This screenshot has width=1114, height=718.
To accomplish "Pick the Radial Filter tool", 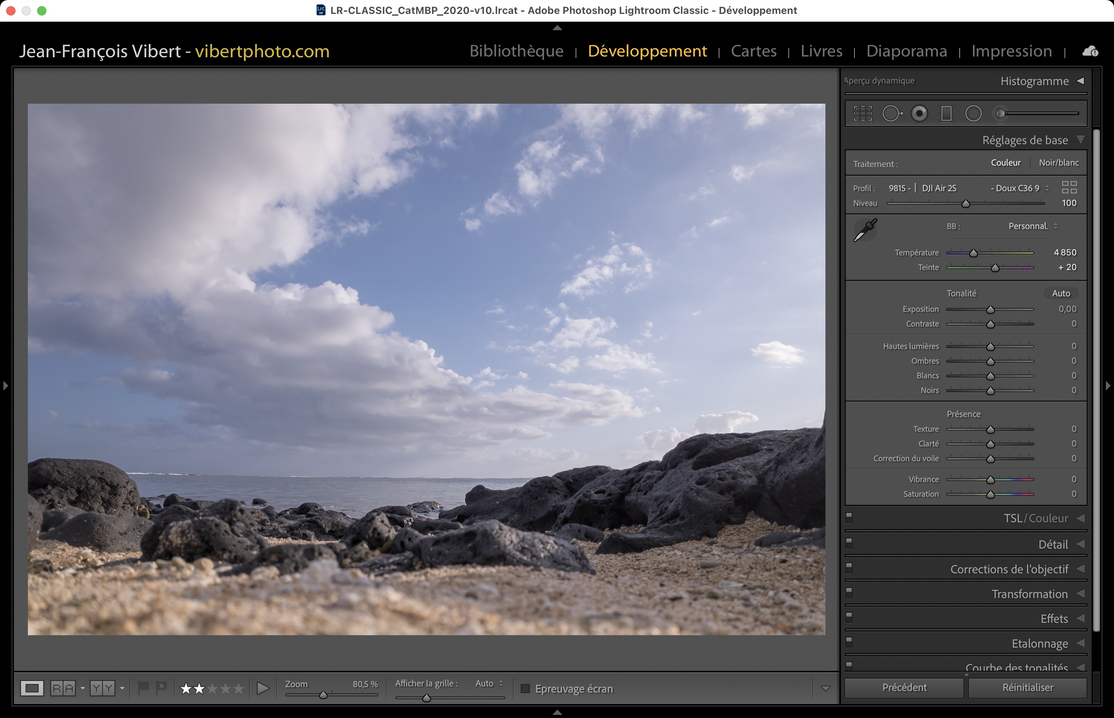I will 973,113.
